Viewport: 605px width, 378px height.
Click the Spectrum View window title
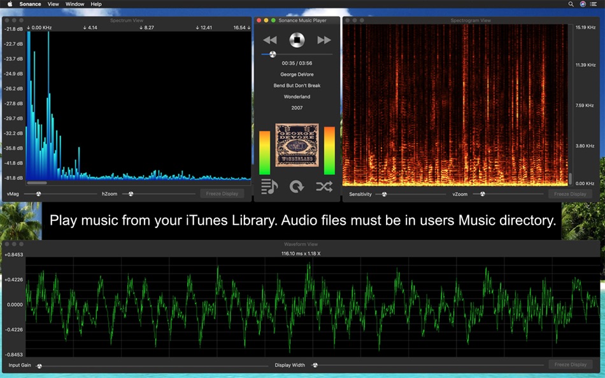(127, 20)
